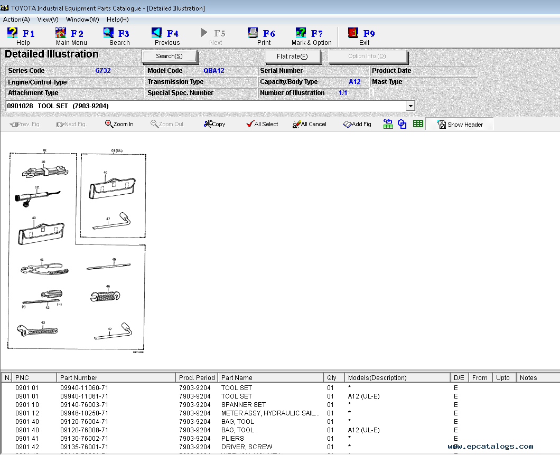Zoom In on the illustration
This screenshot has width=560, height=455.
(x=119, y=124)
